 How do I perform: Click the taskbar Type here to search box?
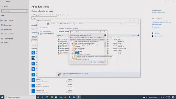click(x=20, y=97)
